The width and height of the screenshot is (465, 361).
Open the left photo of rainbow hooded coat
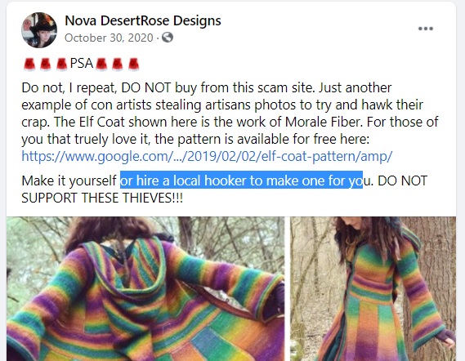pyautogui.click(x=145, y=288)
